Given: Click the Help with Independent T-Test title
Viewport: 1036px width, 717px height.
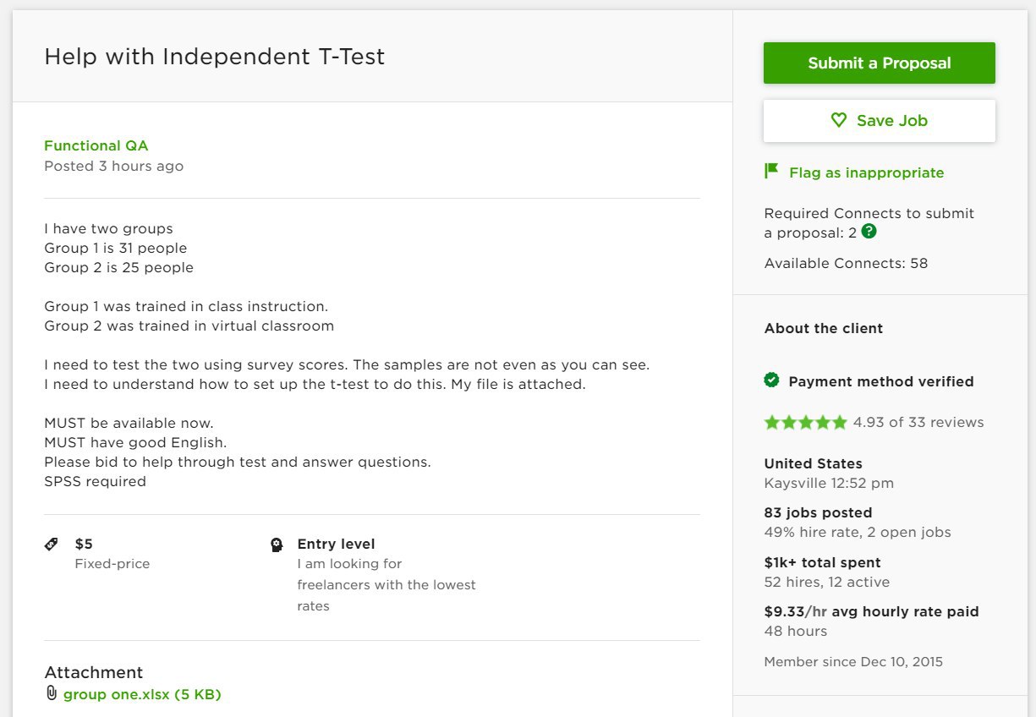Looking at the screenshot, I should 215,57.
